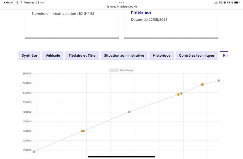Click the 200000 y-axis label
Screen dimensions: 243x159
click(27, 102)
